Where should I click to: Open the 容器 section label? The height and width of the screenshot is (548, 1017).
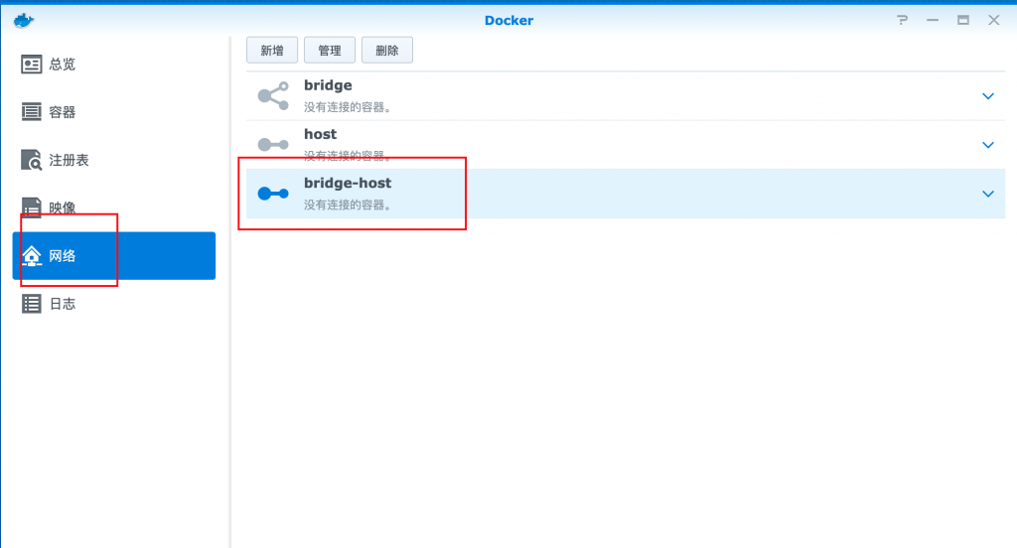click(63, 112)
